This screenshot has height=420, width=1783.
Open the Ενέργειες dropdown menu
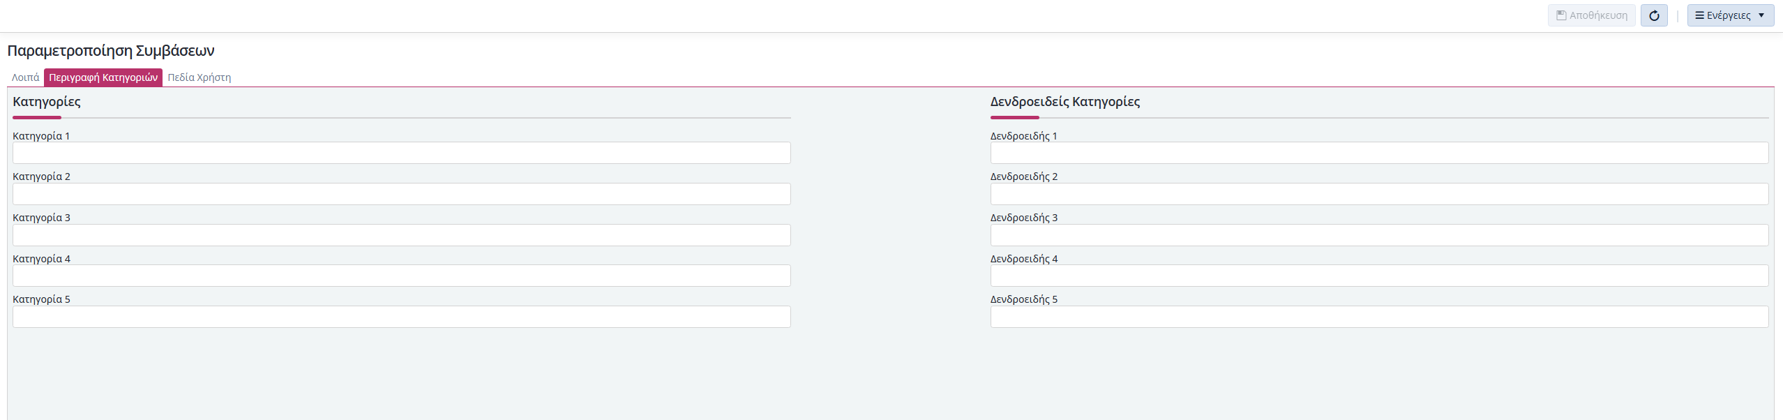[1729, 15]
